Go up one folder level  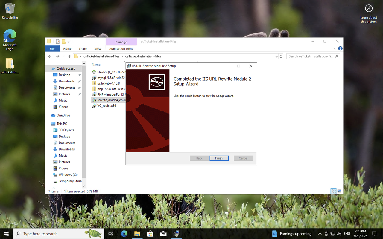pos(69,56)
